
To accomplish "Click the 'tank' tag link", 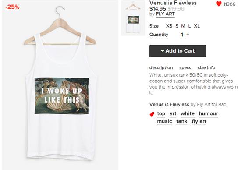I will coord(182,121).
